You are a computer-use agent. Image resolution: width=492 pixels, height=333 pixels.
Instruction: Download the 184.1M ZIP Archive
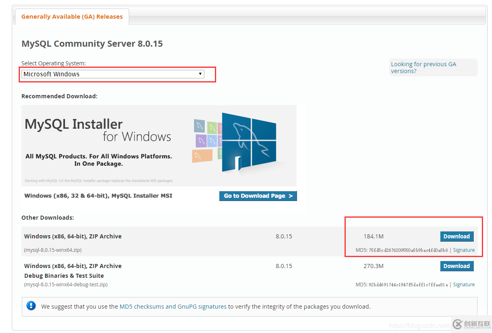457,236
